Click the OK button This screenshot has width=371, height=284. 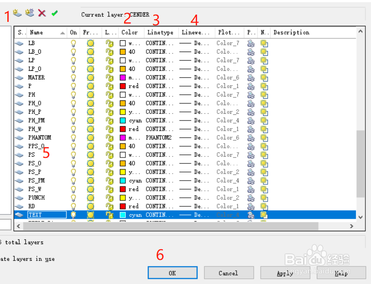point(173,273)
